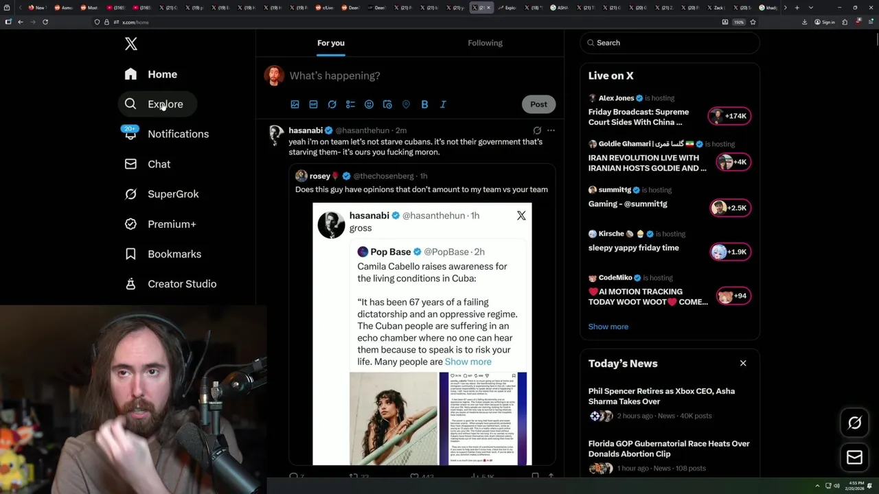Viewport: 879px width, 494px height.
Task: Dismiss the Today's News panel
Action: click(x=743, y=363)
